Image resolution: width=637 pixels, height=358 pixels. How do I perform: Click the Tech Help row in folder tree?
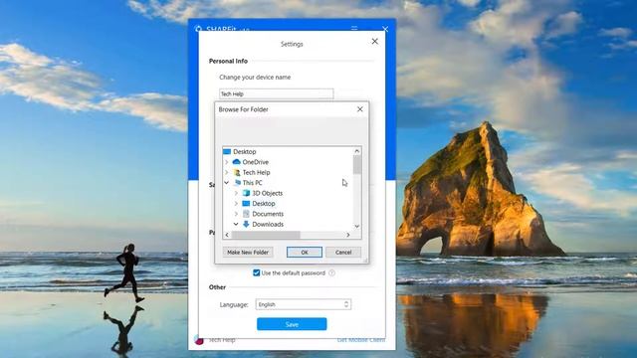click(257, 172)
